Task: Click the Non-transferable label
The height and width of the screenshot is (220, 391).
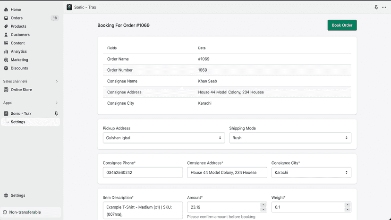Action: [25, 212]
